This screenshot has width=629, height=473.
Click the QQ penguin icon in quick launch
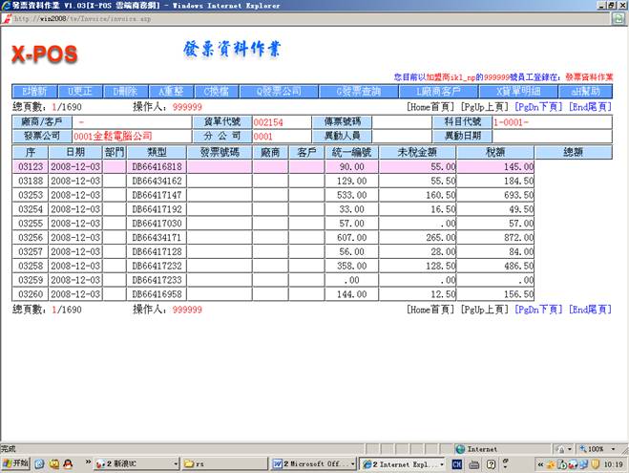tap(68, 463)
